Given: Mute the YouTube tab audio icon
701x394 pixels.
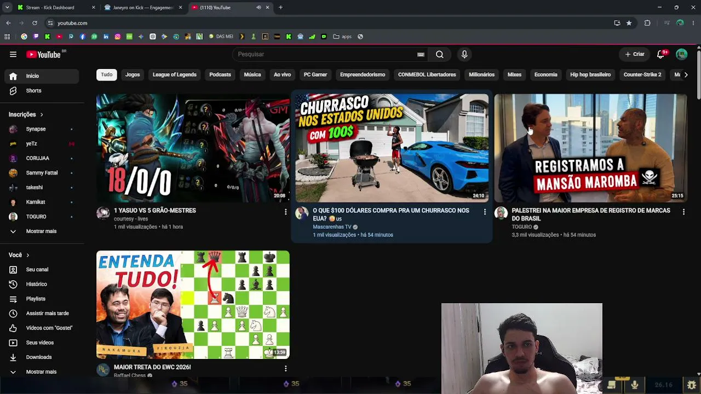Looking at the screenshot, I should coord(258,8).
